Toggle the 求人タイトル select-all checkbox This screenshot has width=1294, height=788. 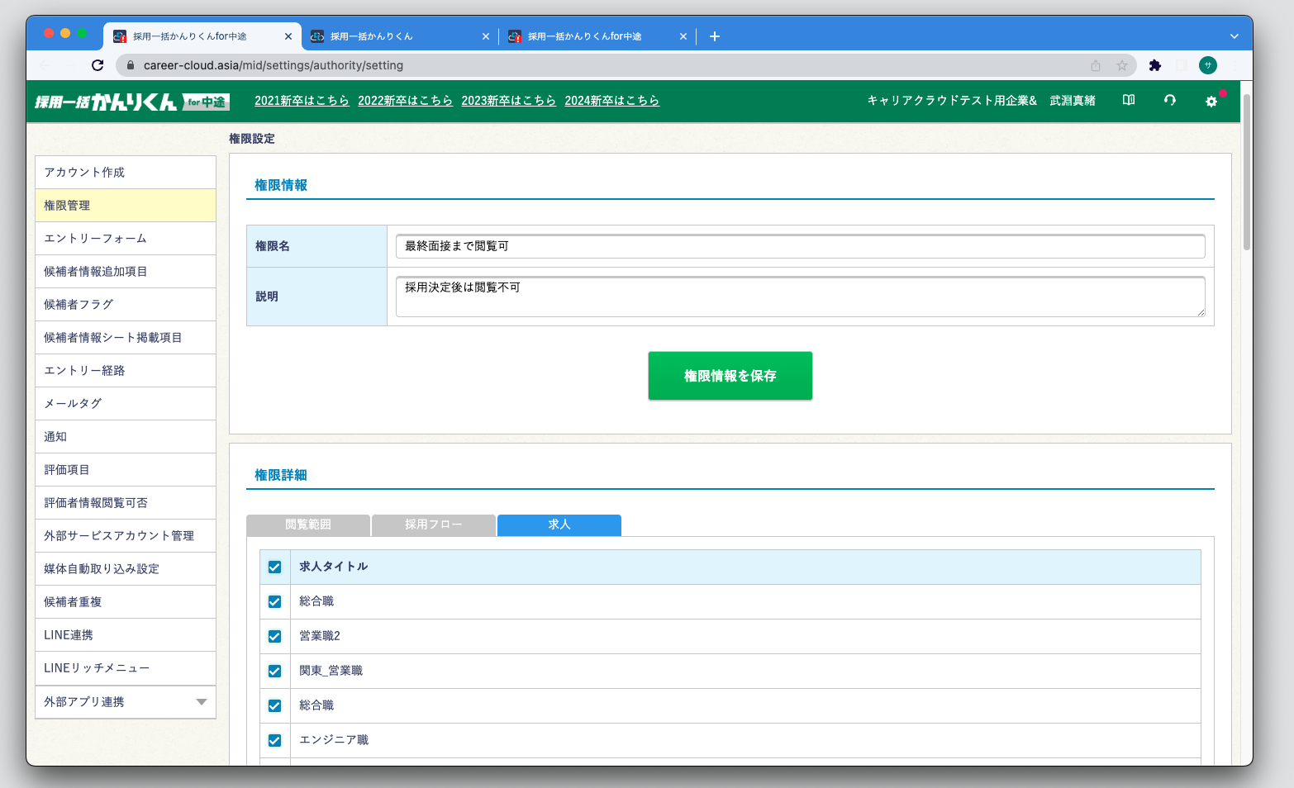click(x=274, y=567)
